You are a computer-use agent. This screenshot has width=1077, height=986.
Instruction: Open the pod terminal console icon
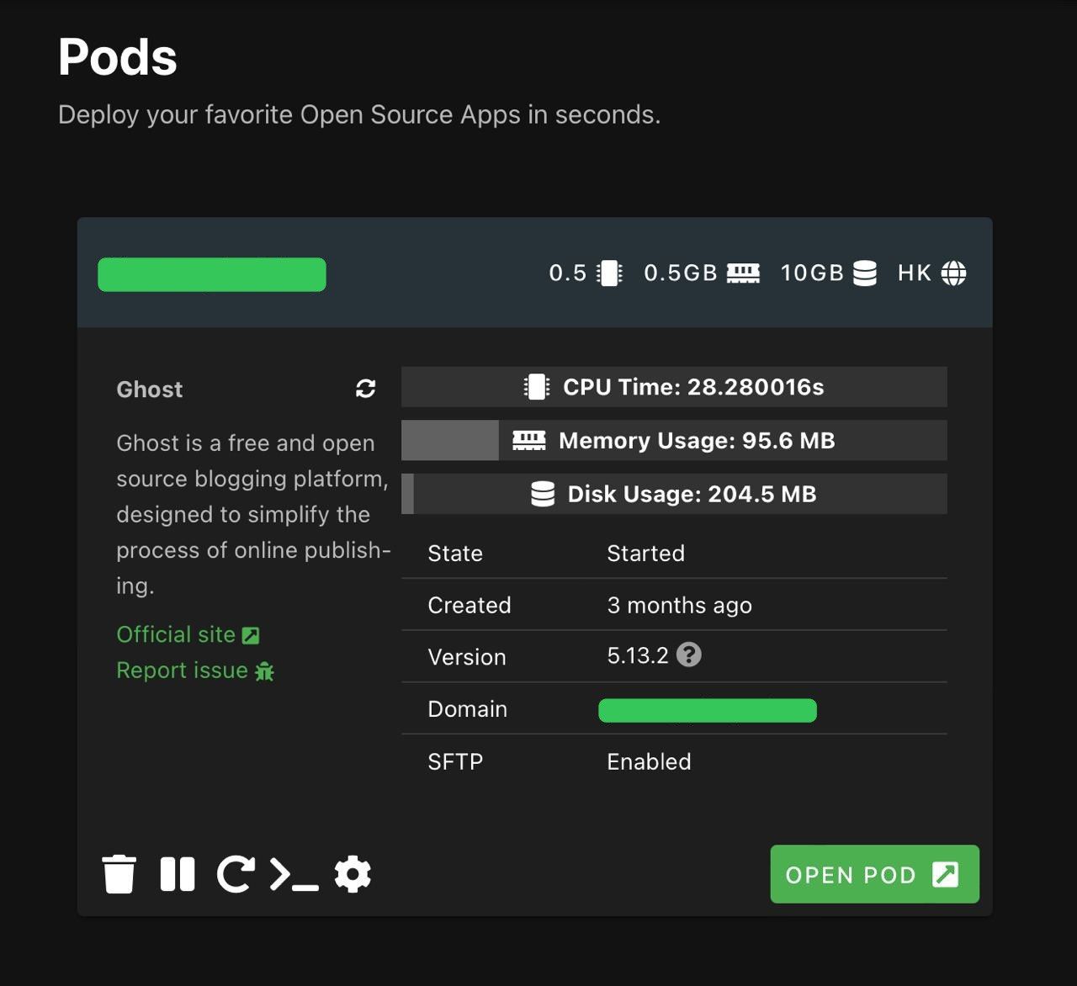tap(294, 874)
